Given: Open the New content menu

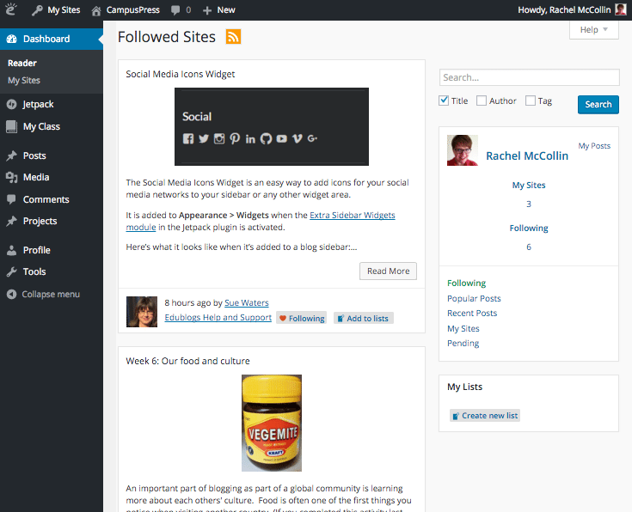Looking at the screenshot, I should pyautogui.click(x=219, y=10).
